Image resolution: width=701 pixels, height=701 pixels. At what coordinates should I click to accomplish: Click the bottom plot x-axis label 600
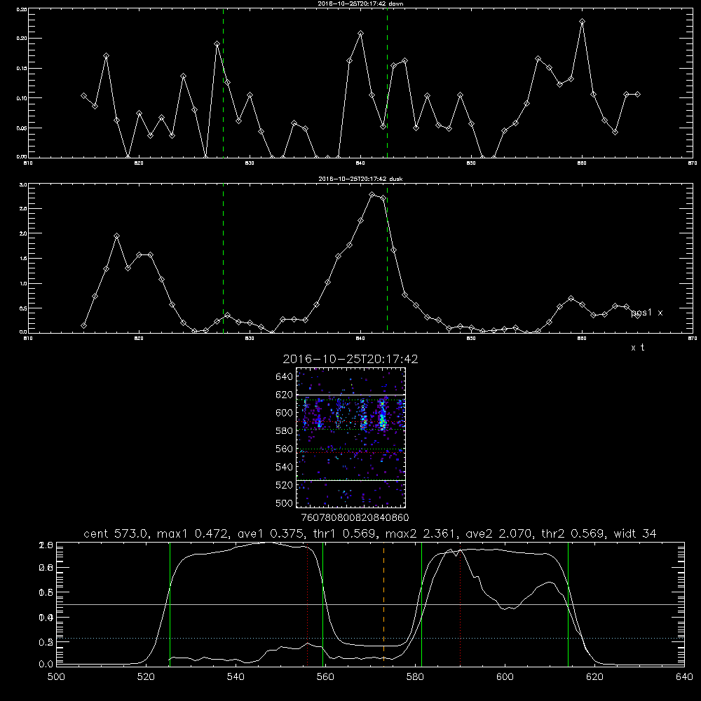505,677
